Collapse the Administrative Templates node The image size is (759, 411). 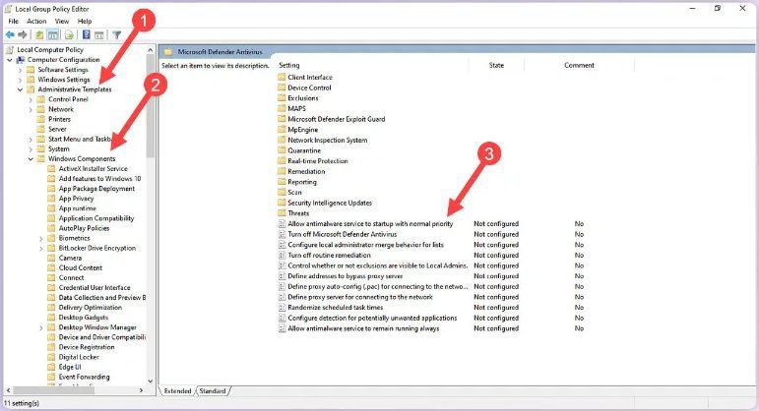click(x=20, y=89)
